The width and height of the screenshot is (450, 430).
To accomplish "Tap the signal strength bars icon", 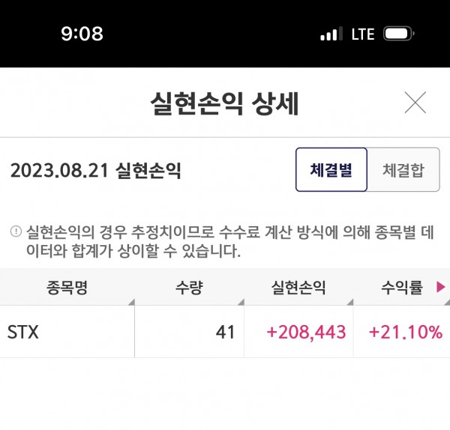I will point(329,34).
